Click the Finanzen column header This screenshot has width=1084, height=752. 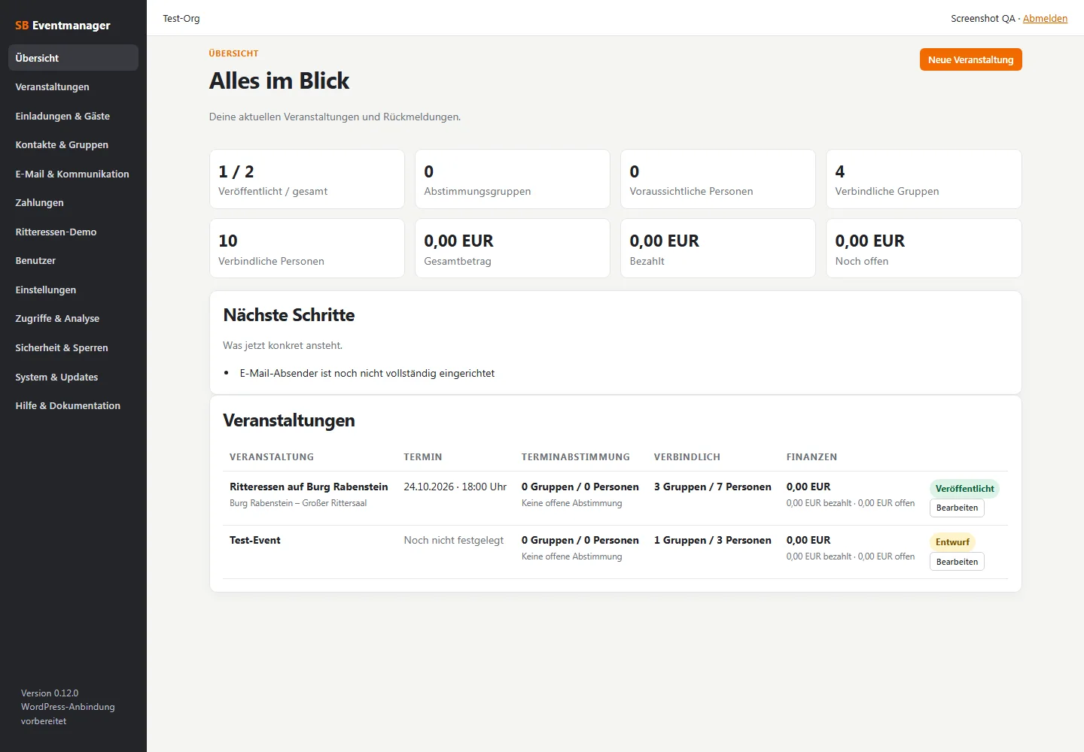point(811,456)
